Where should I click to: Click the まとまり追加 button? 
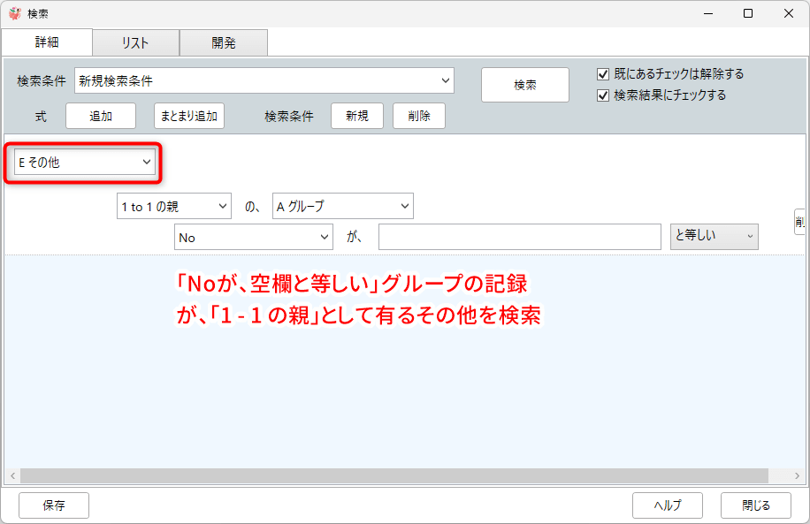pyautogui.click(x=189, y=116)
